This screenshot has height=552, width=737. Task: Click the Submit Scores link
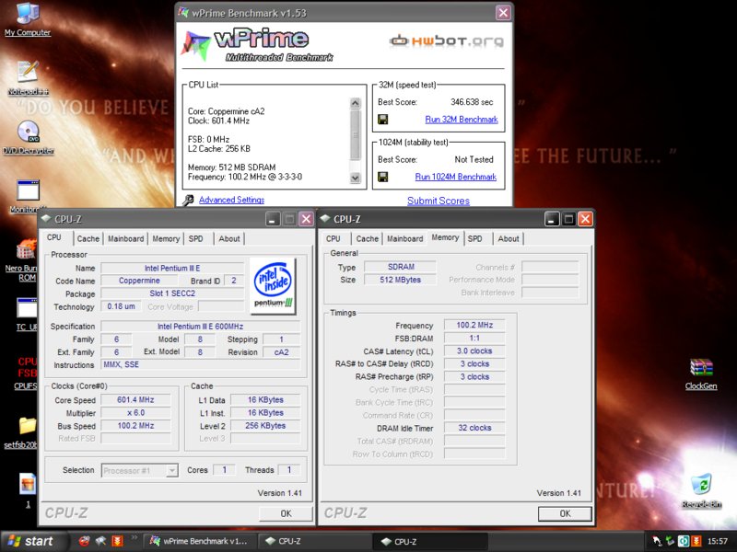[439, 201]
